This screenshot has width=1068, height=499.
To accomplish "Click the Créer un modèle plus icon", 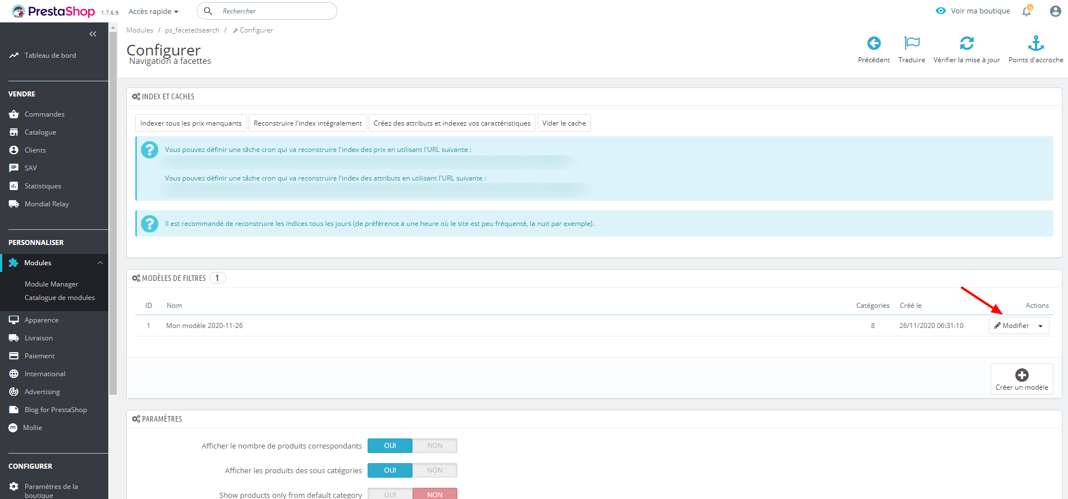I will (1021, 375).
